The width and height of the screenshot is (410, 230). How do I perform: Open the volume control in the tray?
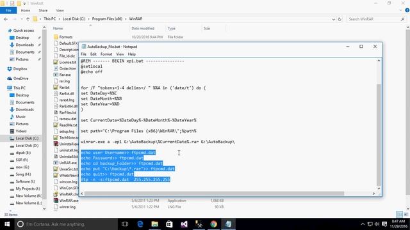coord(377,224)
